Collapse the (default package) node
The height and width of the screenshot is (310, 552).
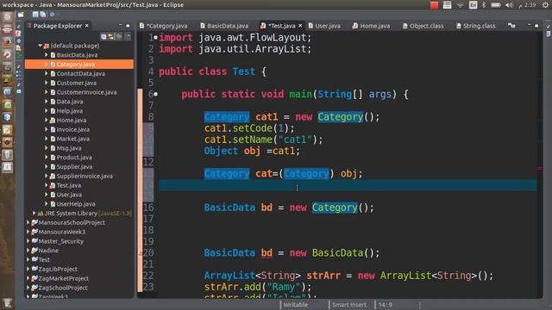40,46
